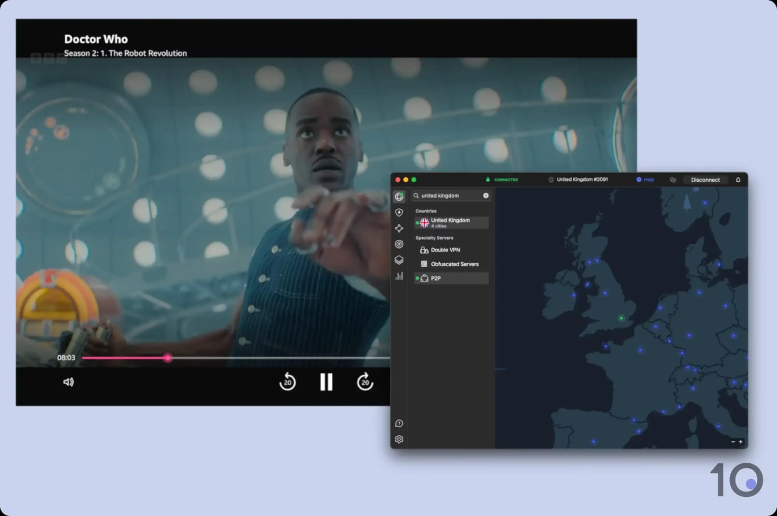The image size is (777, 516).
Task: Open the statistics bar chart icon
Action: coord(399,276)
